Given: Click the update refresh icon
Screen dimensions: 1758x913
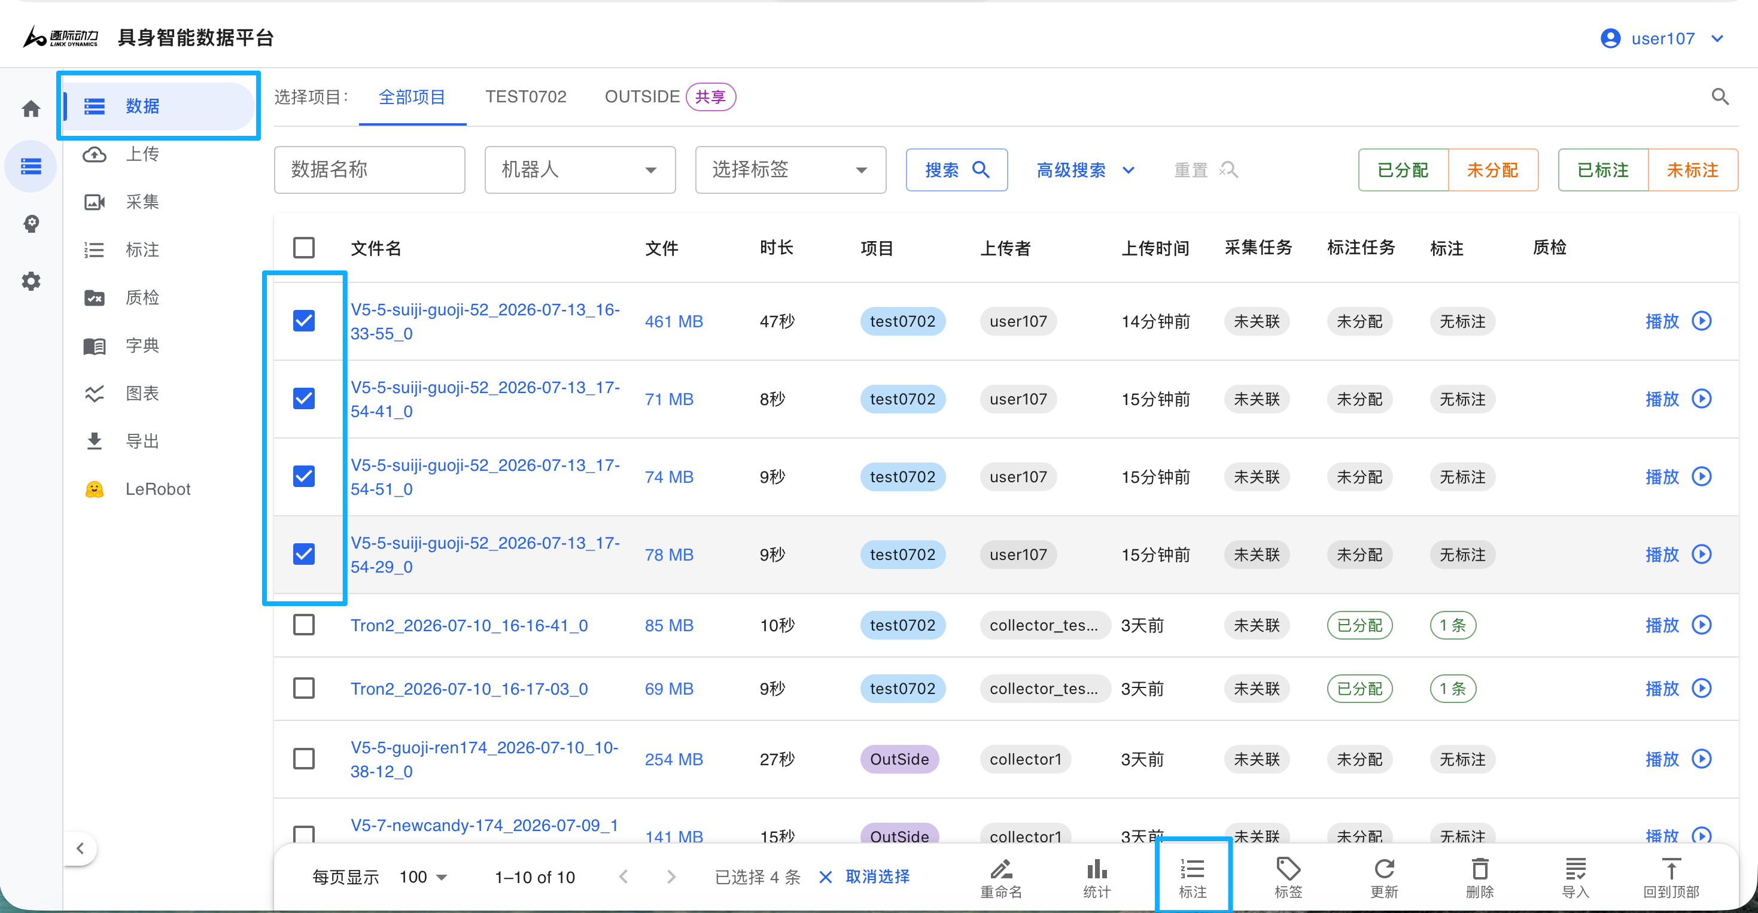Looking at the screenshot, I should click(1384, 869).
